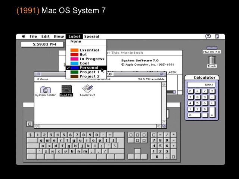This screenshot has width=239, height=179.
Task: Click the Calculator divide button
Action: point(205,91)
